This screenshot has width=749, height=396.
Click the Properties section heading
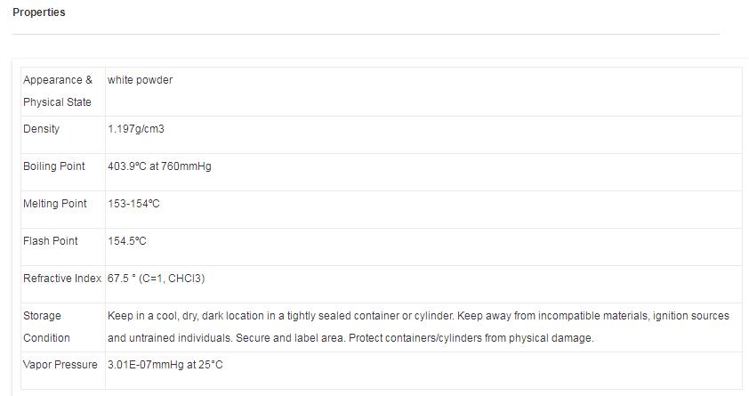pos(38,12)
